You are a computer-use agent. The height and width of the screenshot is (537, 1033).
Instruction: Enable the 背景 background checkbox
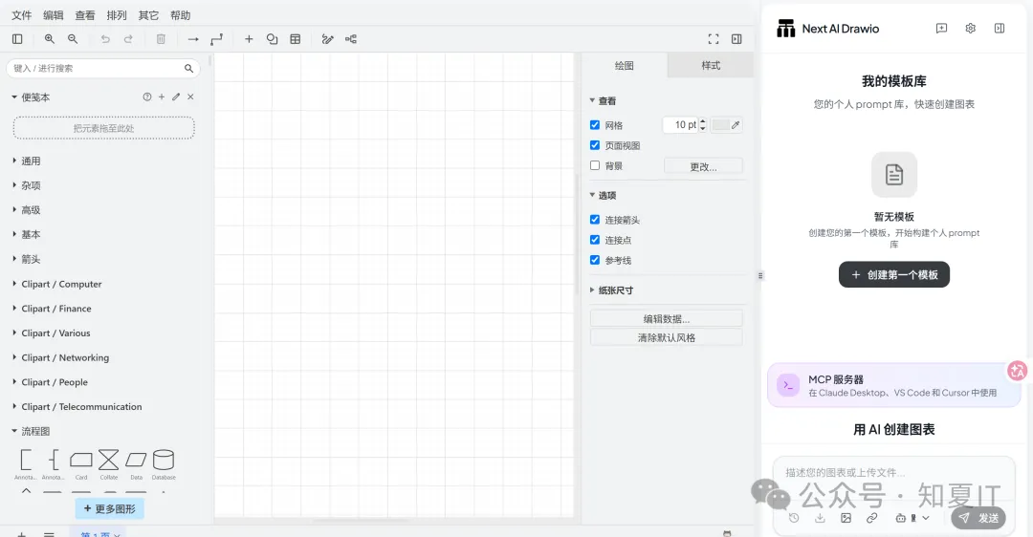[x=595, y=166]
